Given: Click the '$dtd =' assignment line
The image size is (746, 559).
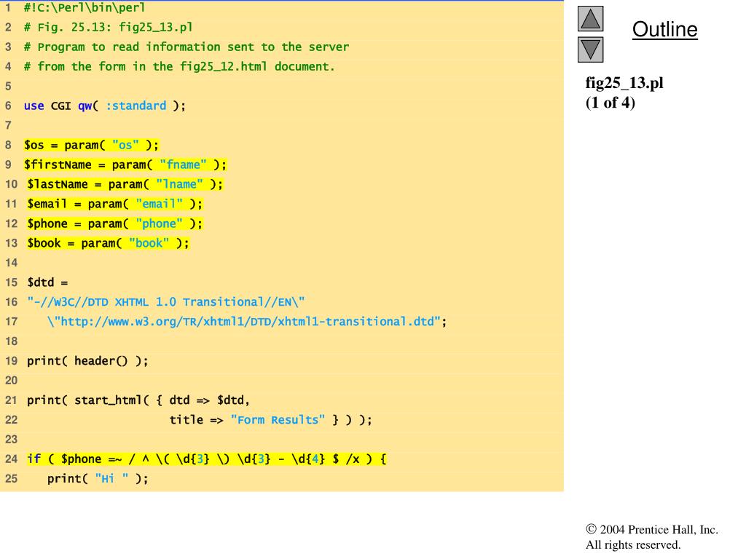Looking at the screenshot, I should click(47, 282).
